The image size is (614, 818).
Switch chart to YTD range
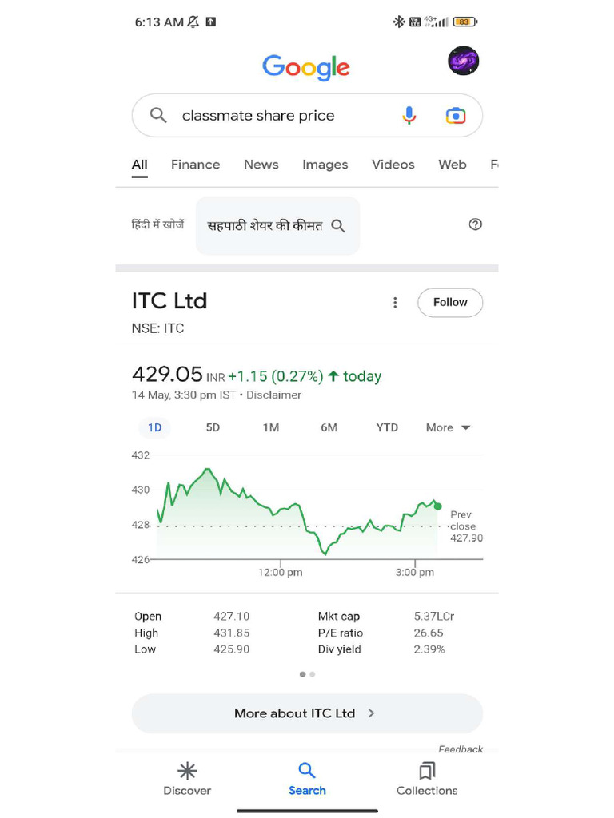[x=387, y=427]
